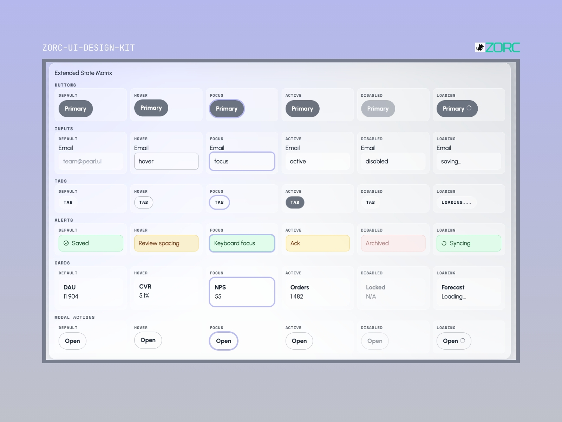
Task: Select the active TAB pill
Action: [295, 203]
